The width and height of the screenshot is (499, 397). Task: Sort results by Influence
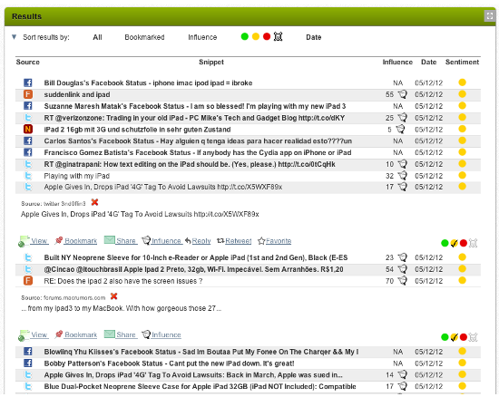tap(202, 37)
